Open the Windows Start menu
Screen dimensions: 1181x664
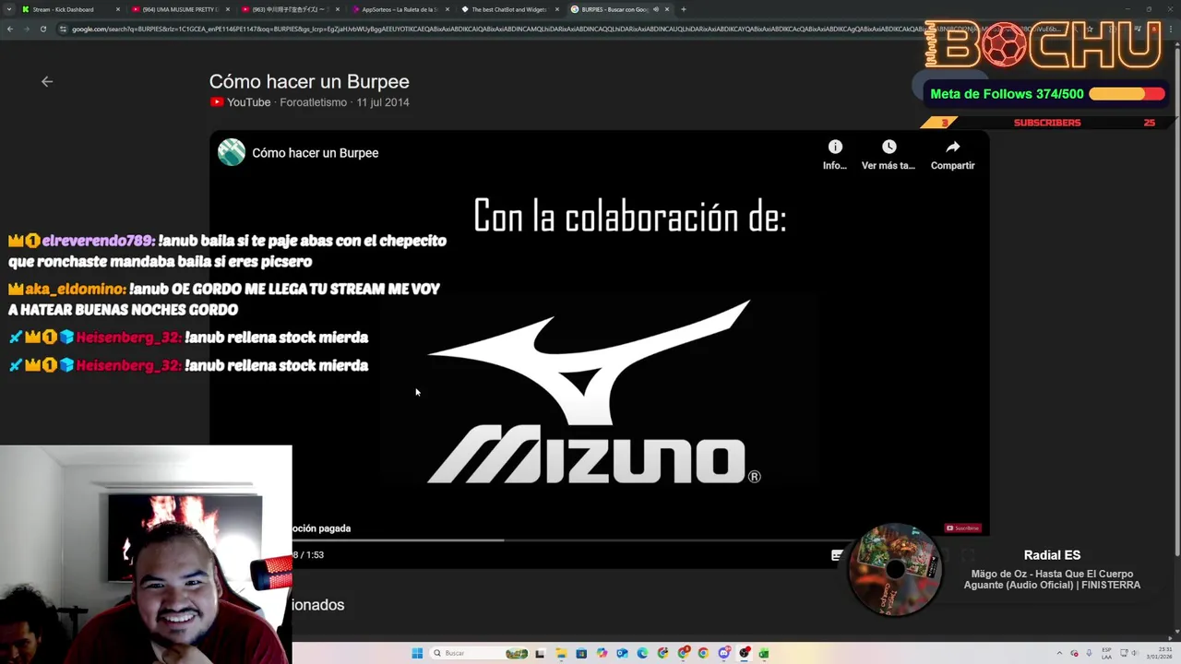click(x=417, y=653)
